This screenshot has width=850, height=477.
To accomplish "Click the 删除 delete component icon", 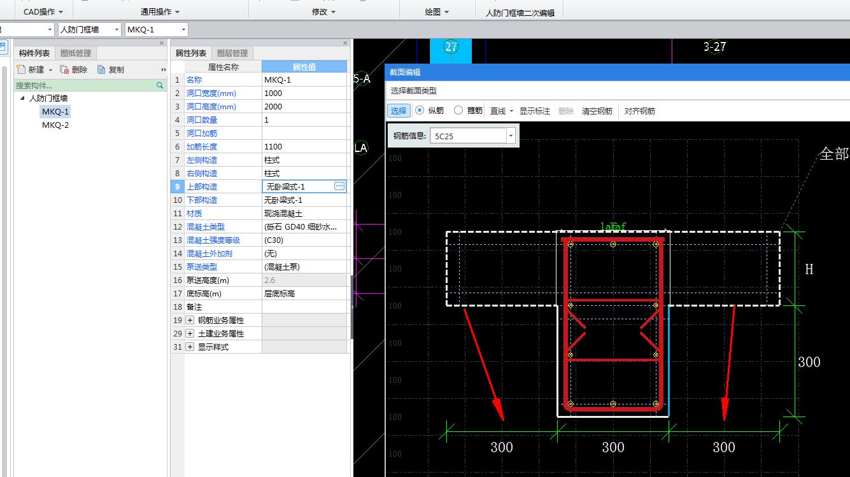I will tap(64, 69).
